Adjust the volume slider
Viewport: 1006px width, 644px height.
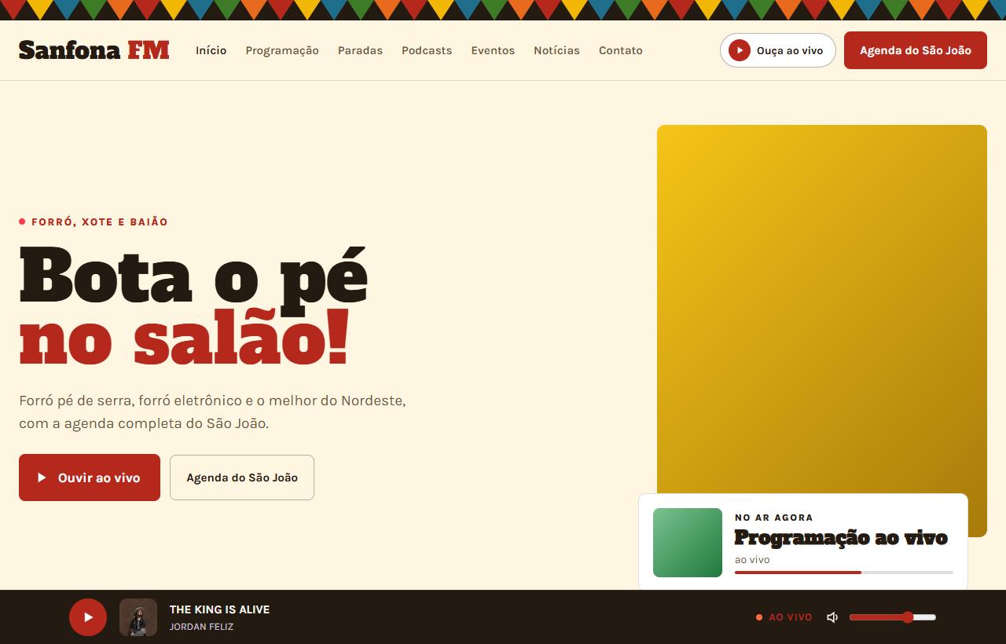pos(893,617)
